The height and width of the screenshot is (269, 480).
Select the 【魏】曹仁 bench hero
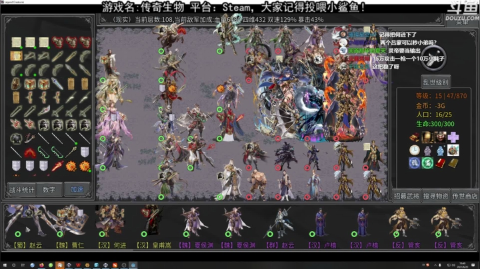69,227
